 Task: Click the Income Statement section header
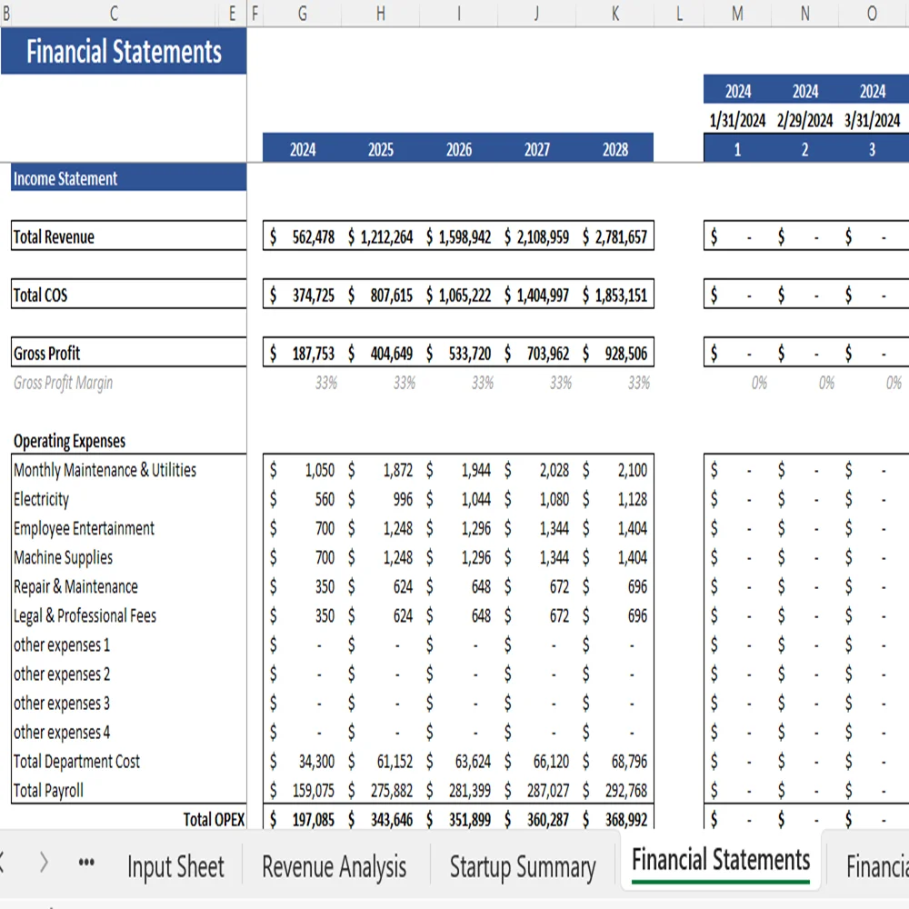[x=129, y=178]
